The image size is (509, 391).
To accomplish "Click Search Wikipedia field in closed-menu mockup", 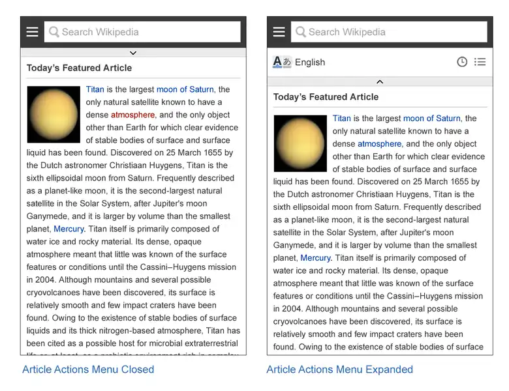I will [147, 32].
